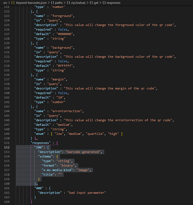The image size is (193, 205).
Task: Expand the 'paths' breadcrumb symbol list
Action: (59, 2)
